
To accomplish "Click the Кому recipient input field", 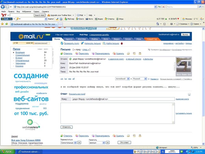I will coord(123,99).
